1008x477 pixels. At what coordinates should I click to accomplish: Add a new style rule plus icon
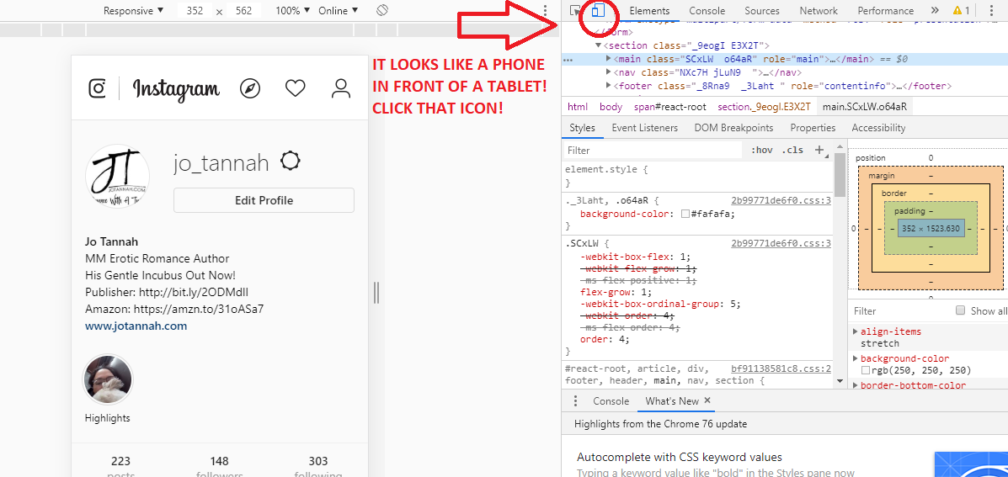[819, 150]
